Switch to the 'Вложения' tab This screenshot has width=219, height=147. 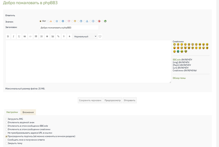[28, 112]
